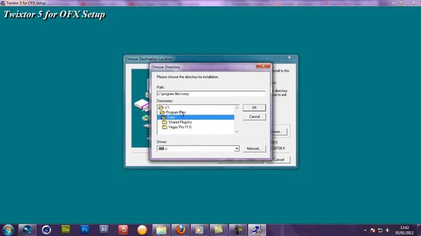The height and width of the screenshot is (236, 421).
Task: Click the Network... button
Action: point(255,149)
